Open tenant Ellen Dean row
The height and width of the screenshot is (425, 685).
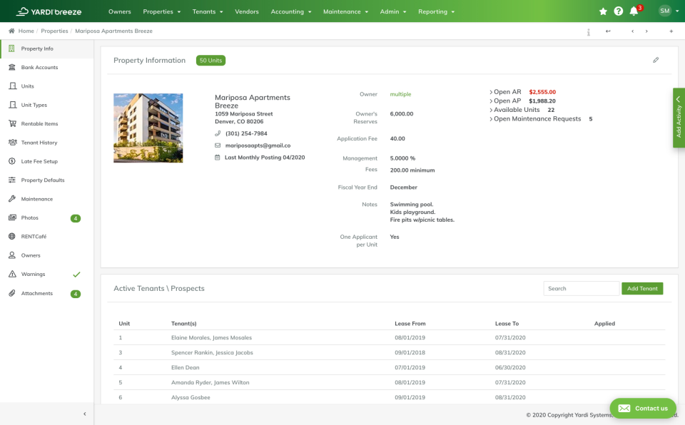390,367
